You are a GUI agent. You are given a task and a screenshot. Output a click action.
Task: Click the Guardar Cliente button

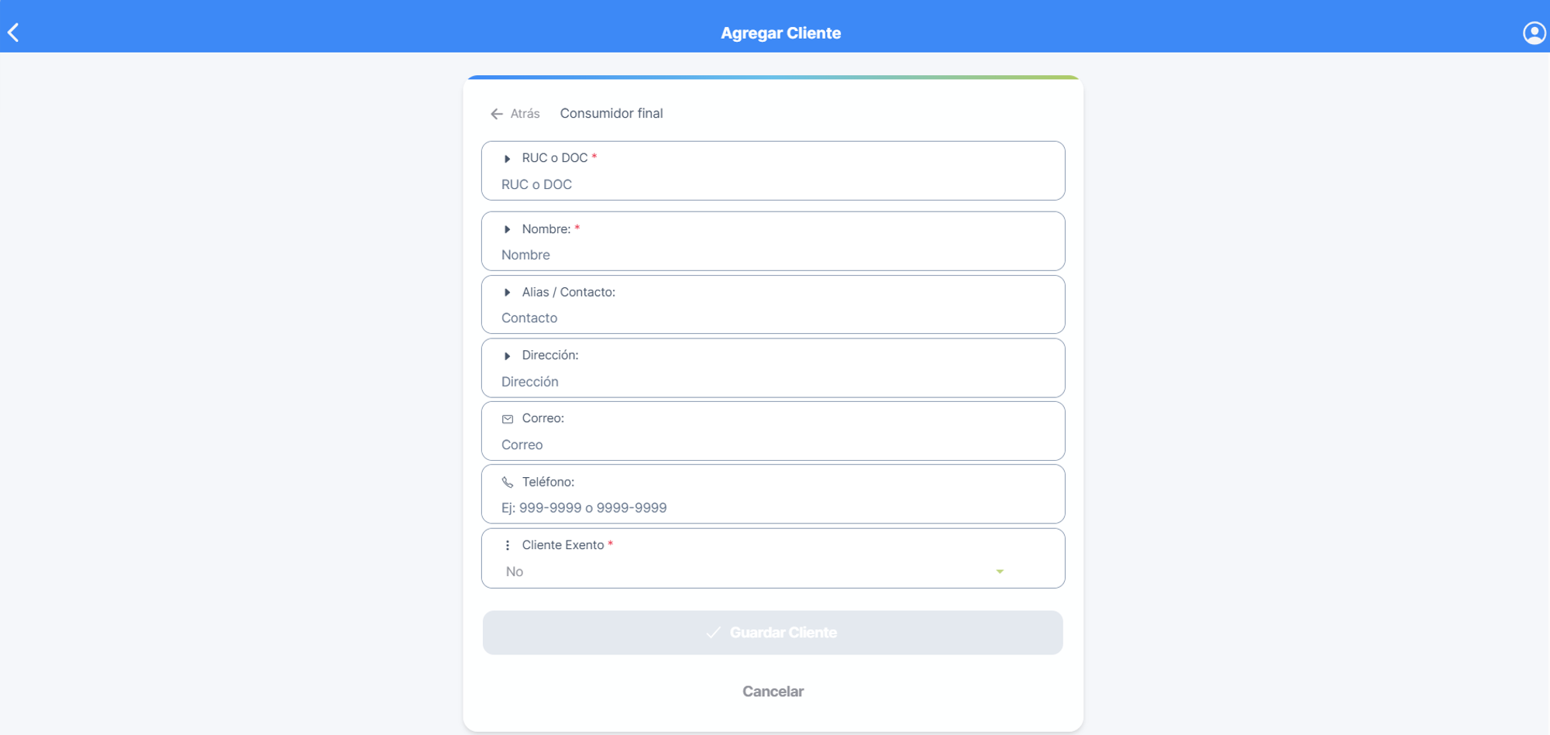coord(773,633)
